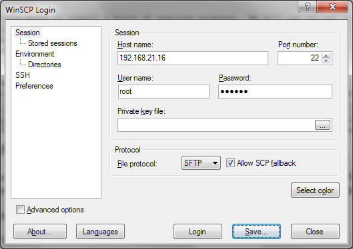Increase port number with up arrow
Screen dimensions: 353x249
[326, 55]
